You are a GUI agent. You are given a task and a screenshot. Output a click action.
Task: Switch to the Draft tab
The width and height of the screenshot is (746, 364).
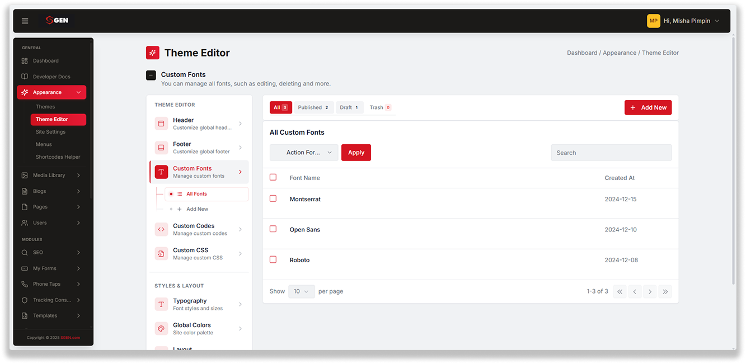[350, 107]
